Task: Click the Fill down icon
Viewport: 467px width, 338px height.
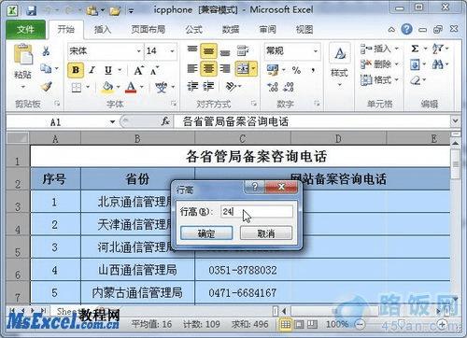Action: [x=415, y=64]
